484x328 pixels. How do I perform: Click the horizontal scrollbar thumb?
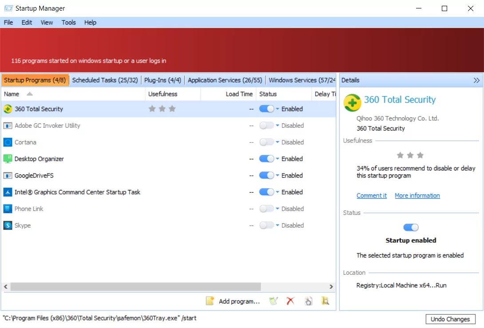pyautogui.click(x=135, y=287)
